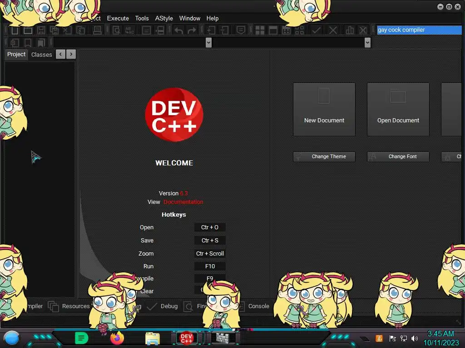This screenshot has height=348, width=465.
Task: Open Find via the magnifier toolbar icon
Action: click(x=116, y=30)
